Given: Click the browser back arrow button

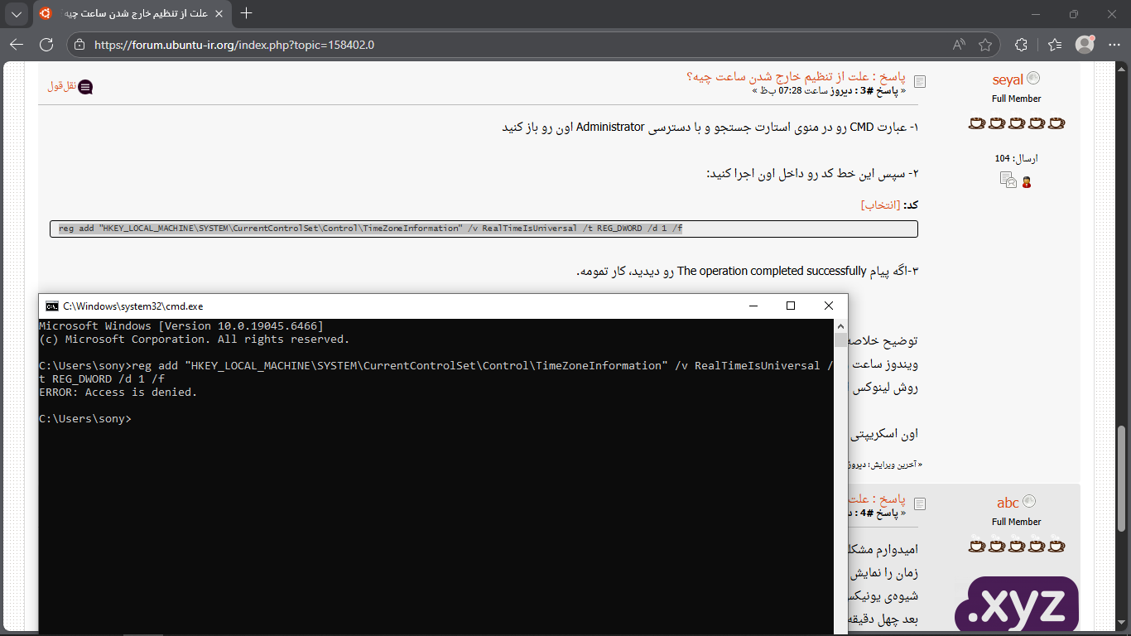Looking at the screenshot, I should click(x=17, y=45).
